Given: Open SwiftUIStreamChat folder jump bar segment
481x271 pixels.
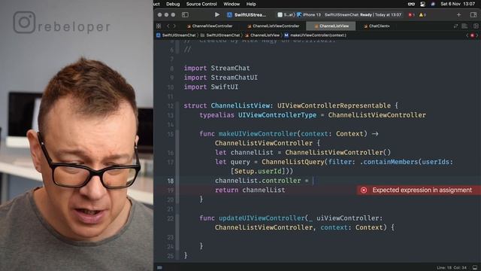Looking at the screenshot, I should click(x=220, y=35).
